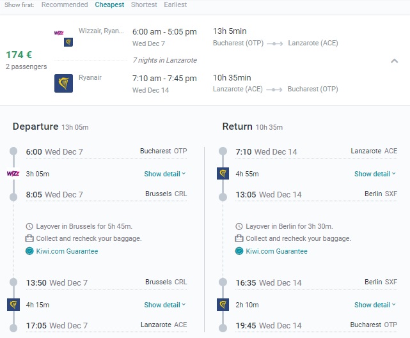
Task: Open Kiwi.com Guarantee link under Brussels layover
Action: pyautogui.click(x=67, y=251)
